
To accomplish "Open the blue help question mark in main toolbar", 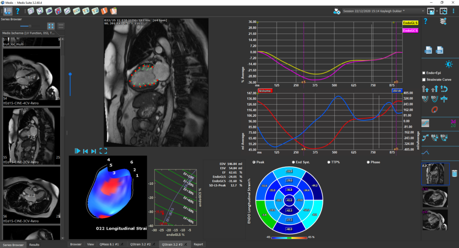I will 17,11.
